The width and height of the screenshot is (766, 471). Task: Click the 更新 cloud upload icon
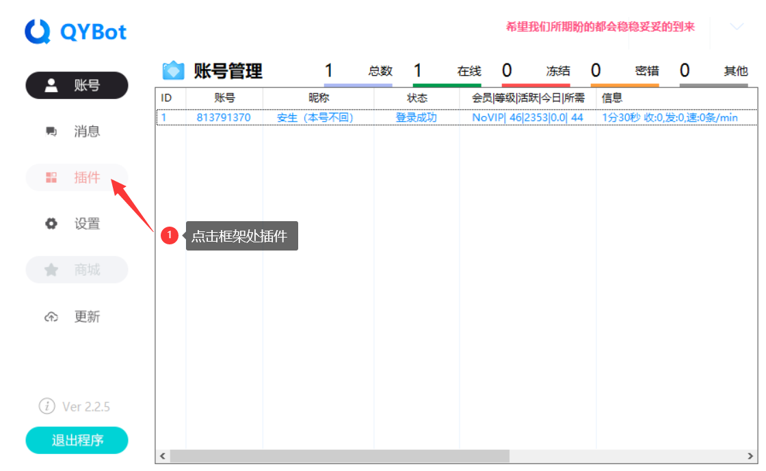pos(51,317)
